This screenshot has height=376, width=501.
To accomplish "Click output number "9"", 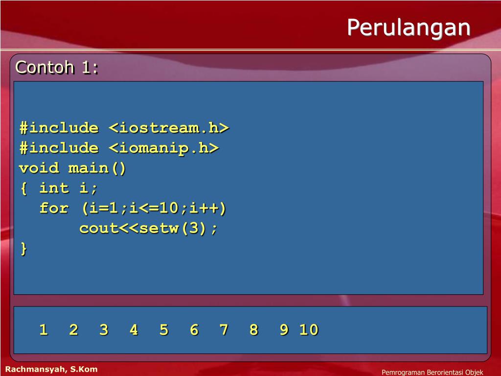I will tap(284, 329).
